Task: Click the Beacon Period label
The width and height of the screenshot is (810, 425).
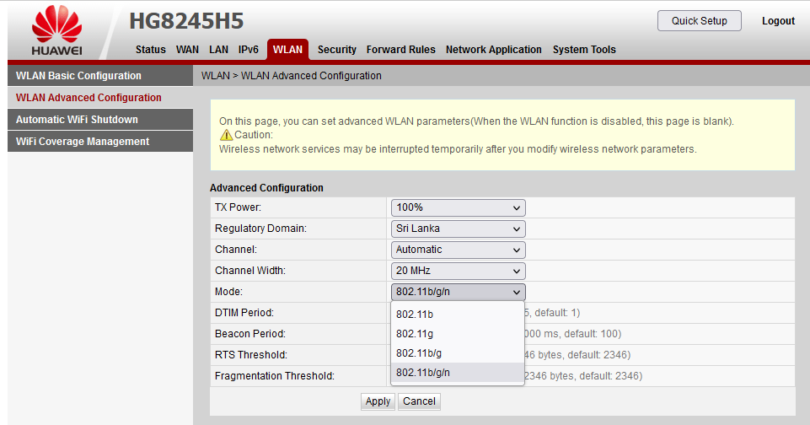Action: (x=250, y=334)
